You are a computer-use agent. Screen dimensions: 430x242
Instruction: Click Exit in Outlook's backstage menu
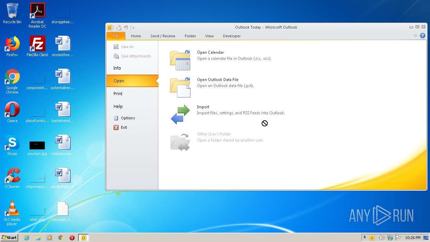[x=120, y=127]
